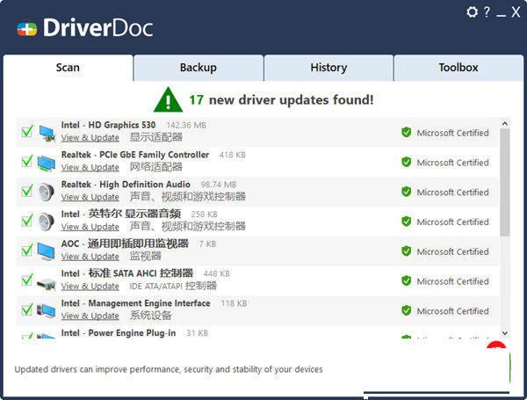Screen dimensions: 527x400
Task: Click the Realtek High Definition Audio speaker icon
Action: (46, 193)
